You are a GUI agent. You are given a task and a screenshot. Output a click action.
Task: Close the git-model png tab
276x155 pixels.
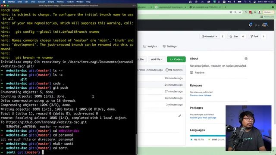coord(220,7)
